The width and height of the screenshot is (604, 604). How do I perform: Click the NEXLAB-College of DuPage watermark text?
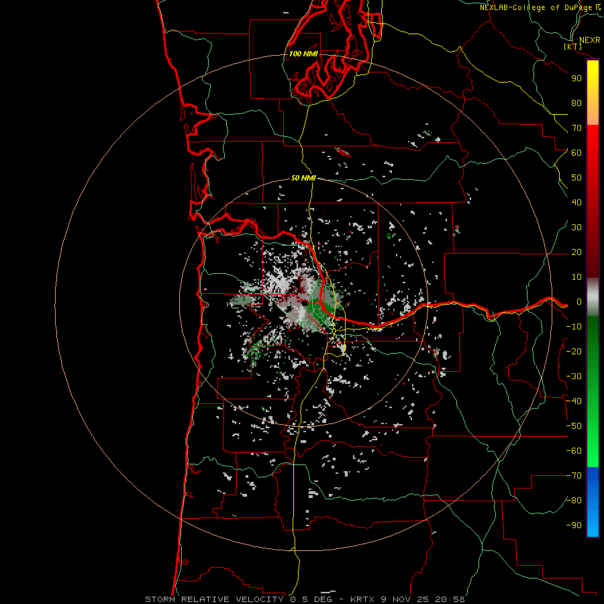(540, 7)
